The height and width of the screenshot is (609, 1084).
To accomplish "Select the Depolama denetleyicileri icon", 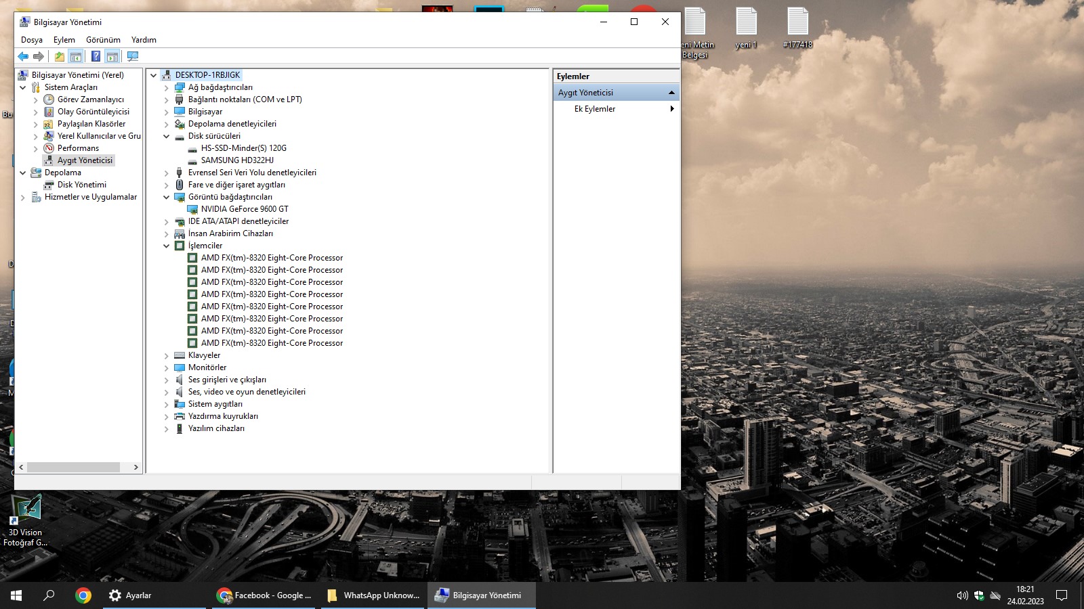I will [x=180, y=124].
